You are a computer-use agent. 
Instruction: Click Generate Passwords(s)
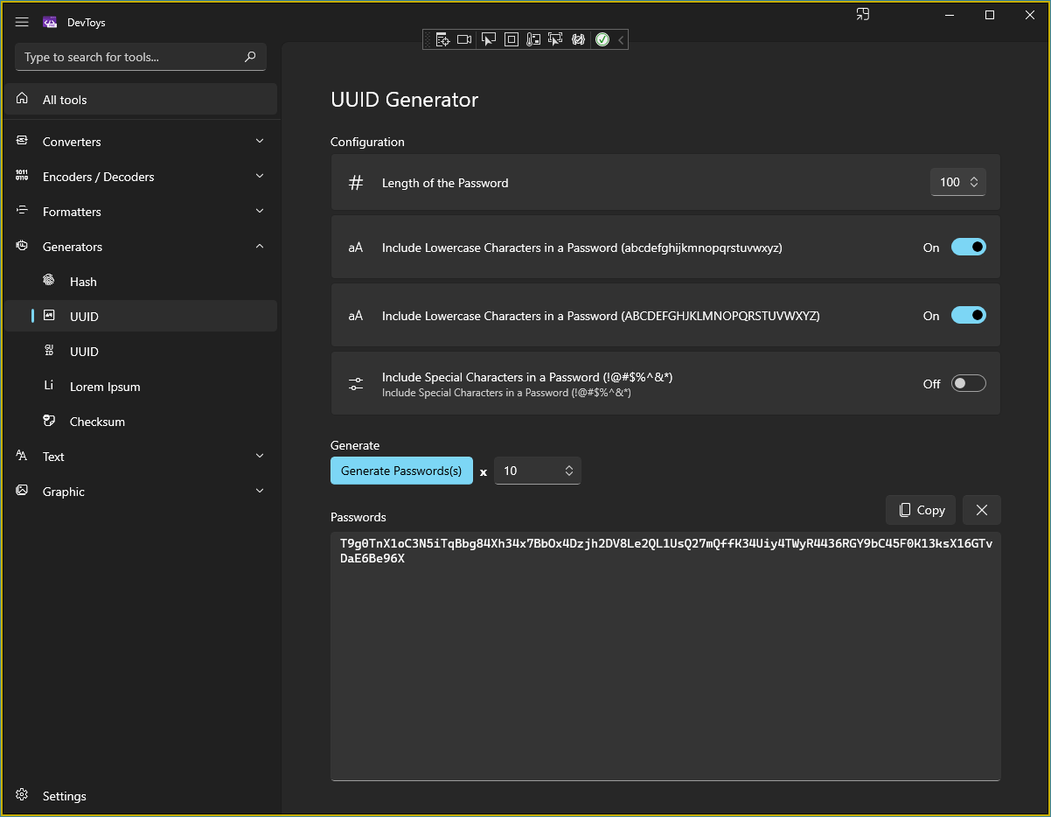[401, 470]
